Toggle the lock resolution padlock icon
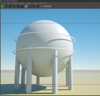Image resolution: width=100 pixels, height=96 pixels. click(x=22, y=6)
